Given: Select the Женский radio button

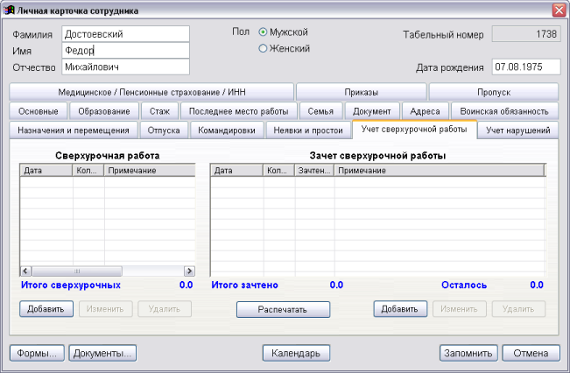Looking at the screenshot, I should 263,49.
